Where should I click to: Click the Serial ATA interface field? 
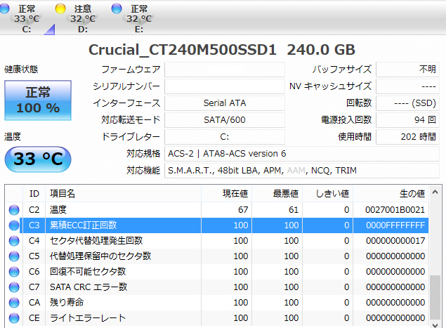(225, 103)
